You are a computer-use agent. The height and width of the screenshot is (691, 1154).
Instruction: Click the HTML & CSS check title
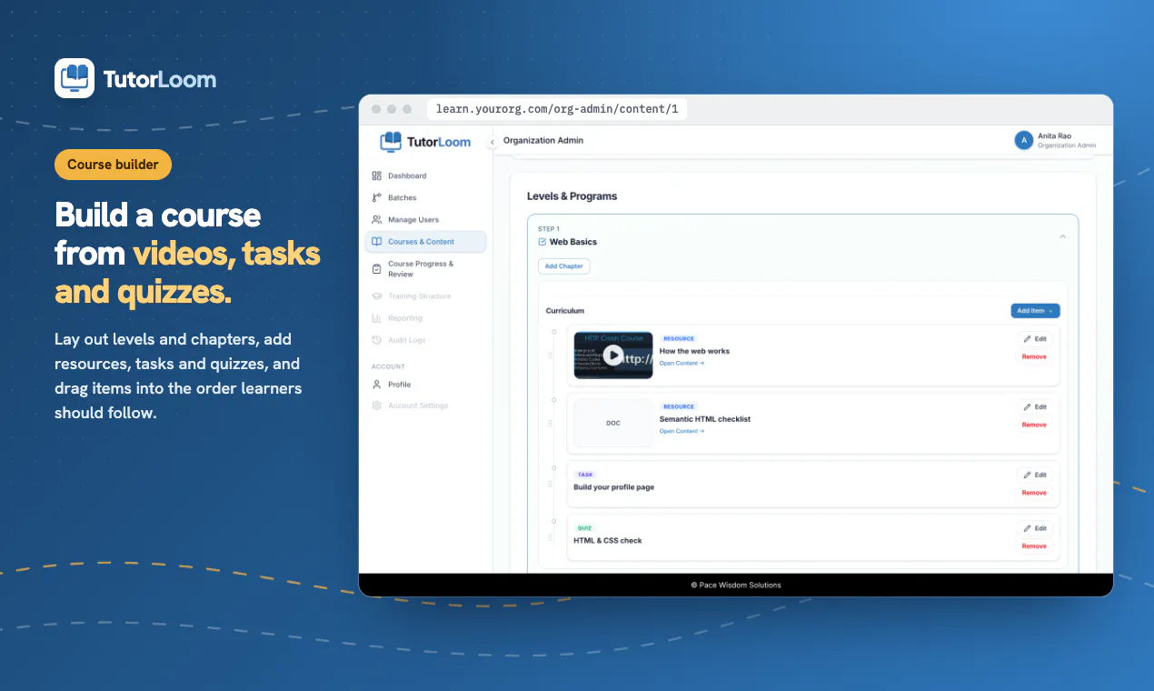pos(608,541)
